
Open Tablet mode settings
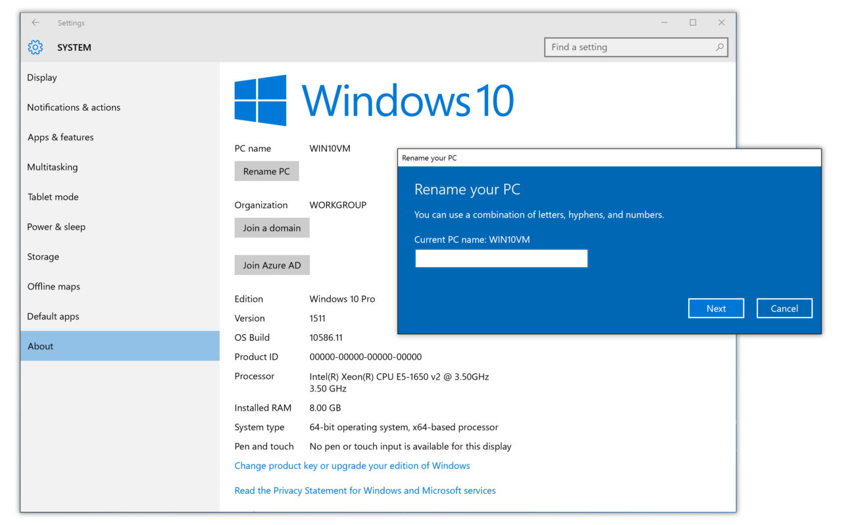click(120, 197)
